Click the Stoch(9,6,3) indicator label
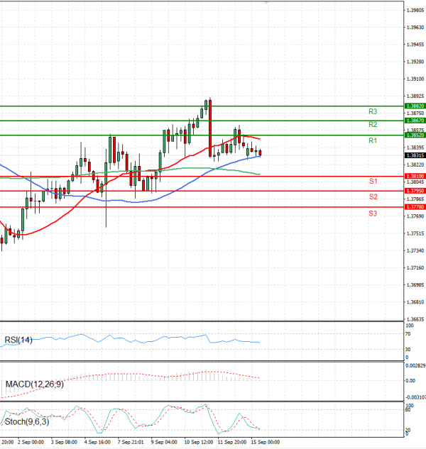Image resolution: width=426 pixels, height=449 pixels. pos(27,422)
